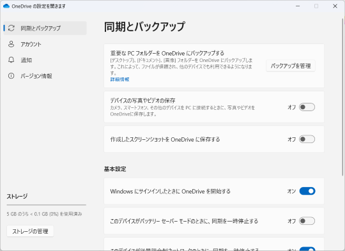
Task: Click the ストレージの管理 button
Action: tap(30, 231)
